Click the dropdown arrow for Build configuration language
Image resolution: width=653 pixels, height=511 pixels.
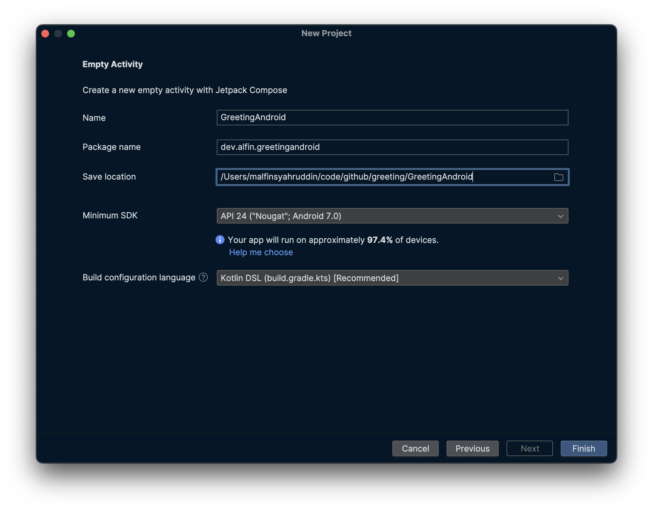tap(560, 277)
